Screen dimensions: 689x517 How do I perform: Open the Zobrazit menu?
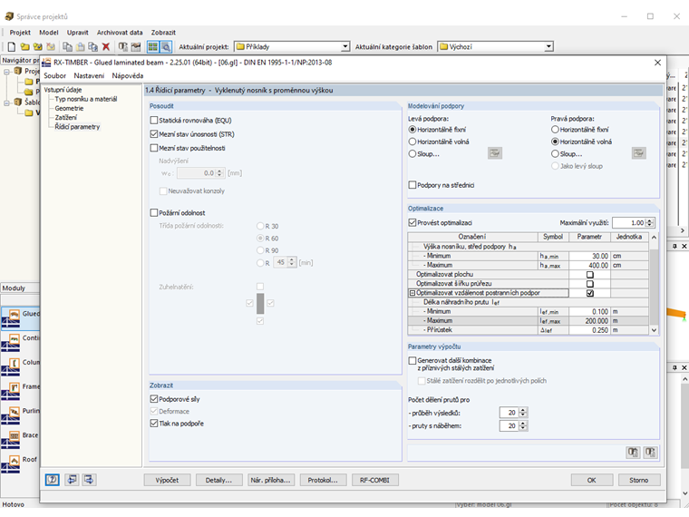click(x=163, y=33)
